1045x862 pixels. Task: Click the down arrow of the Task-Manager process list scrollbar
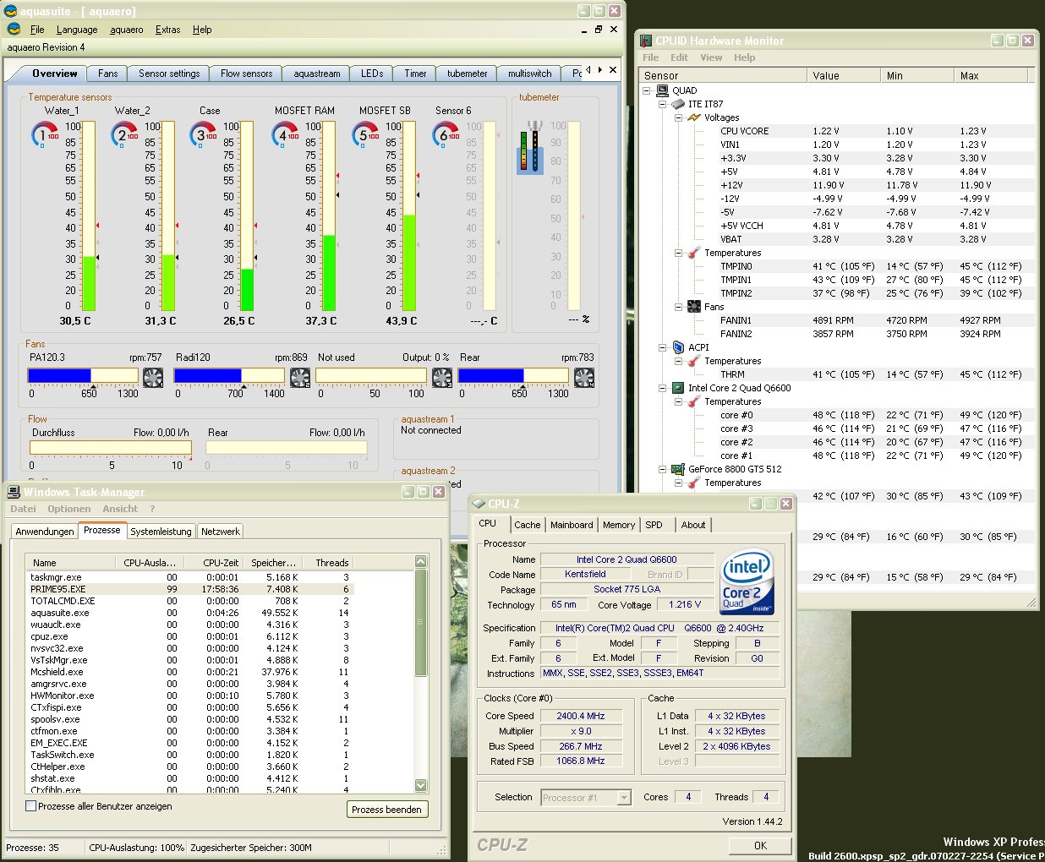pyautogui.click(x=421, y=786)
